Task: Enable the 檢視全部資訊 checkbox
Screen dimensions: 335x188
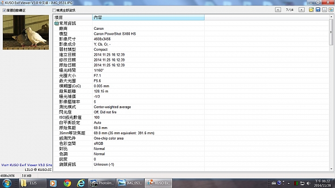Action: coord(54,10)
